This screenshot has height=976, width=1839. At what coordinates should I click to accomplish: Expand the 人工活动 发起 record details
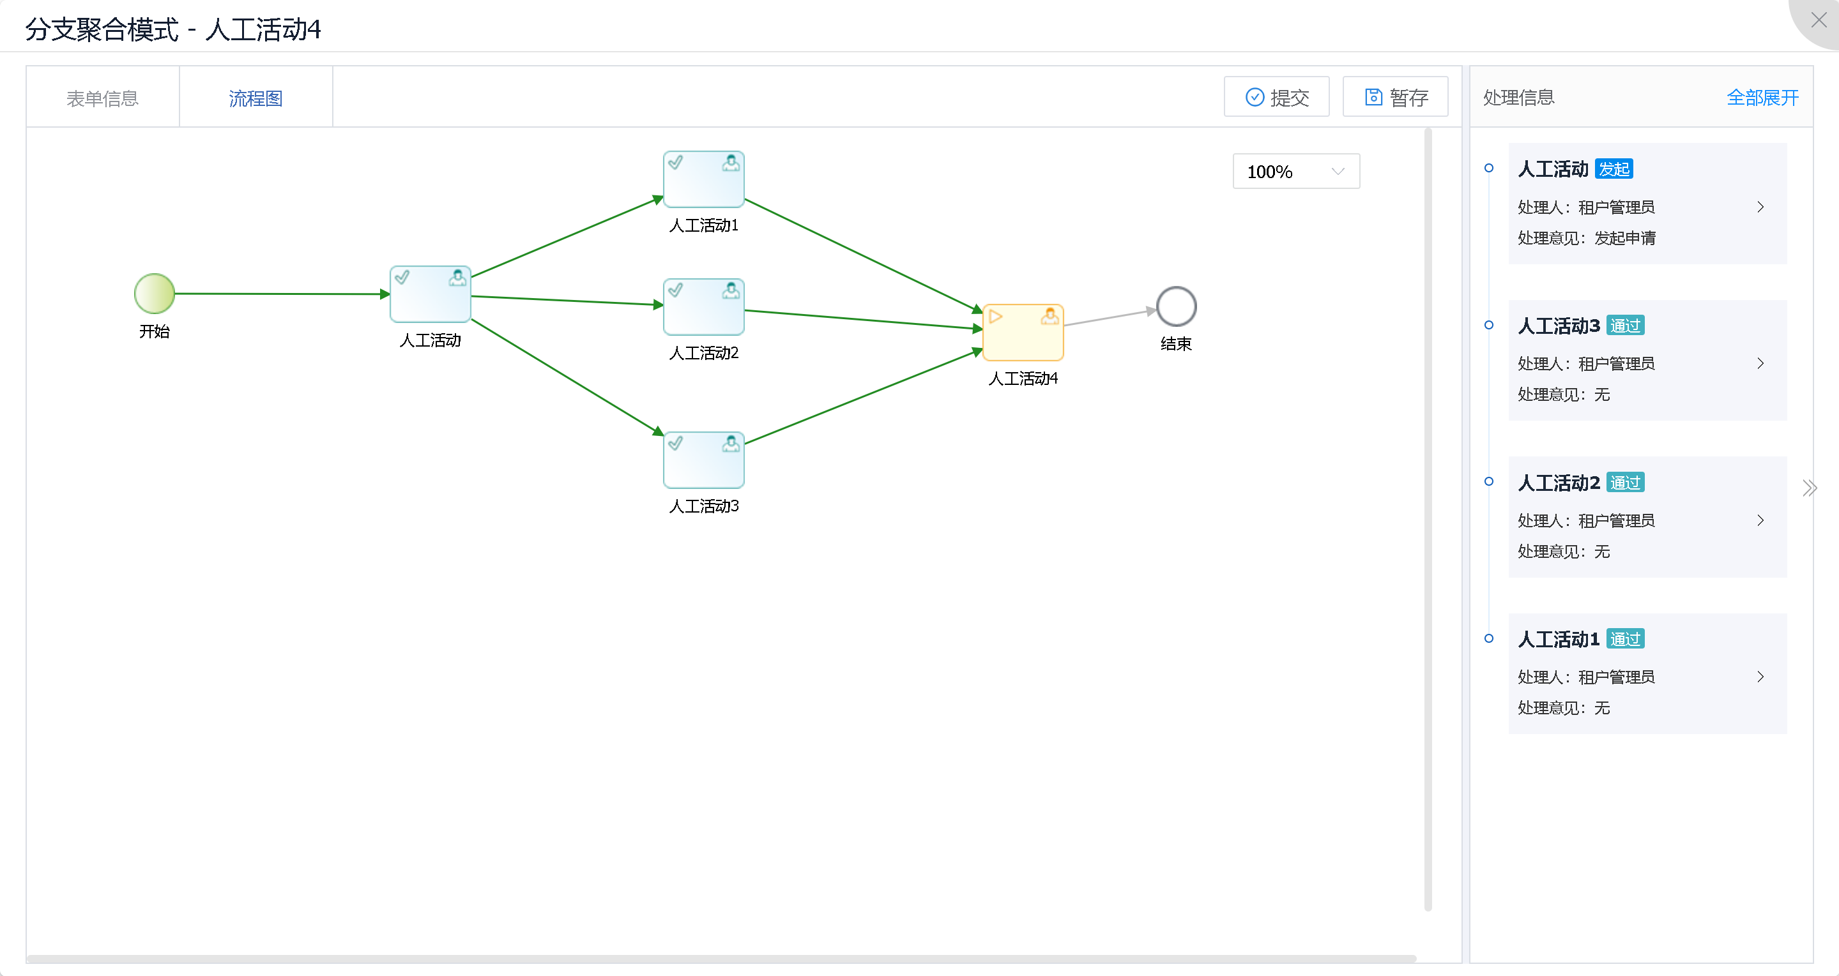pyautogui.click(x=1760, y=207)
